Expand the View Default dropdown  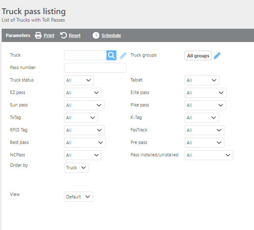coord(79,197)
